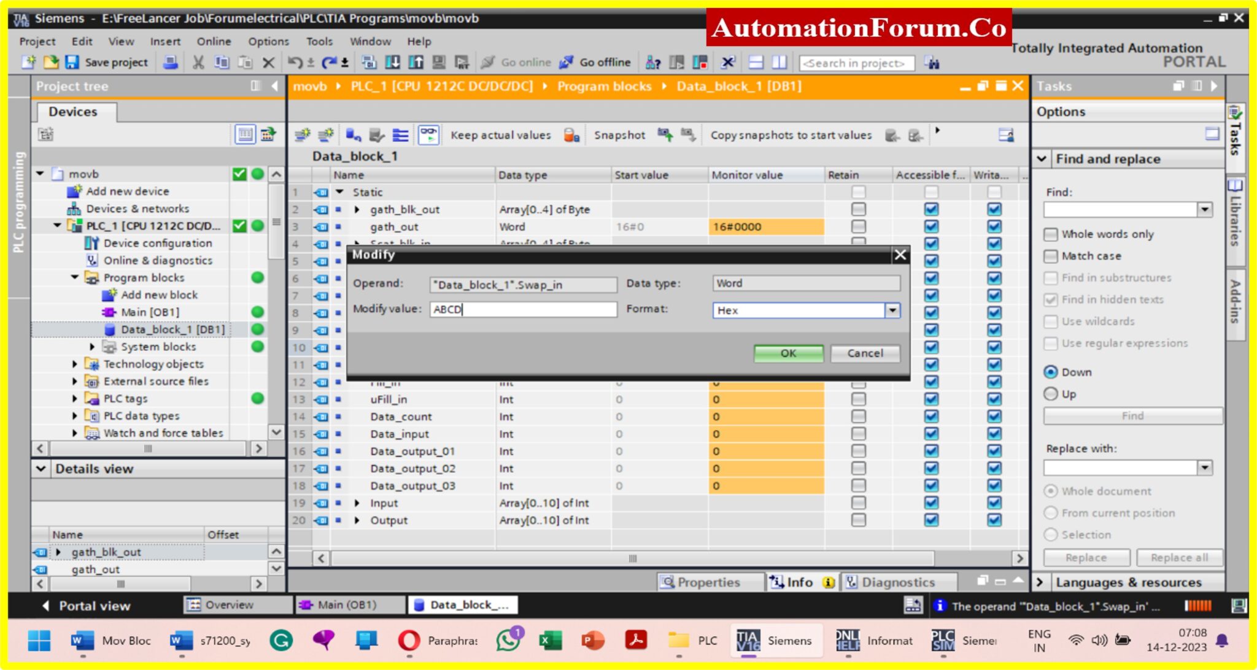Select the Up radio button
1257x670 pixels.
tap(1051, 394)
